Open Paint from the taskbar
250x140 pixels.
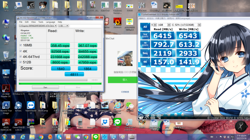[123, 137]
